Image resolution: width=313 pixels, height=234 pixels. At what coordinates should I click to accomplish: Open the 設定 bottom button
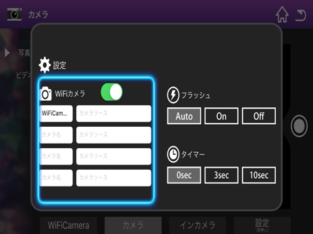pyautogui.click(x=262, y=225)
